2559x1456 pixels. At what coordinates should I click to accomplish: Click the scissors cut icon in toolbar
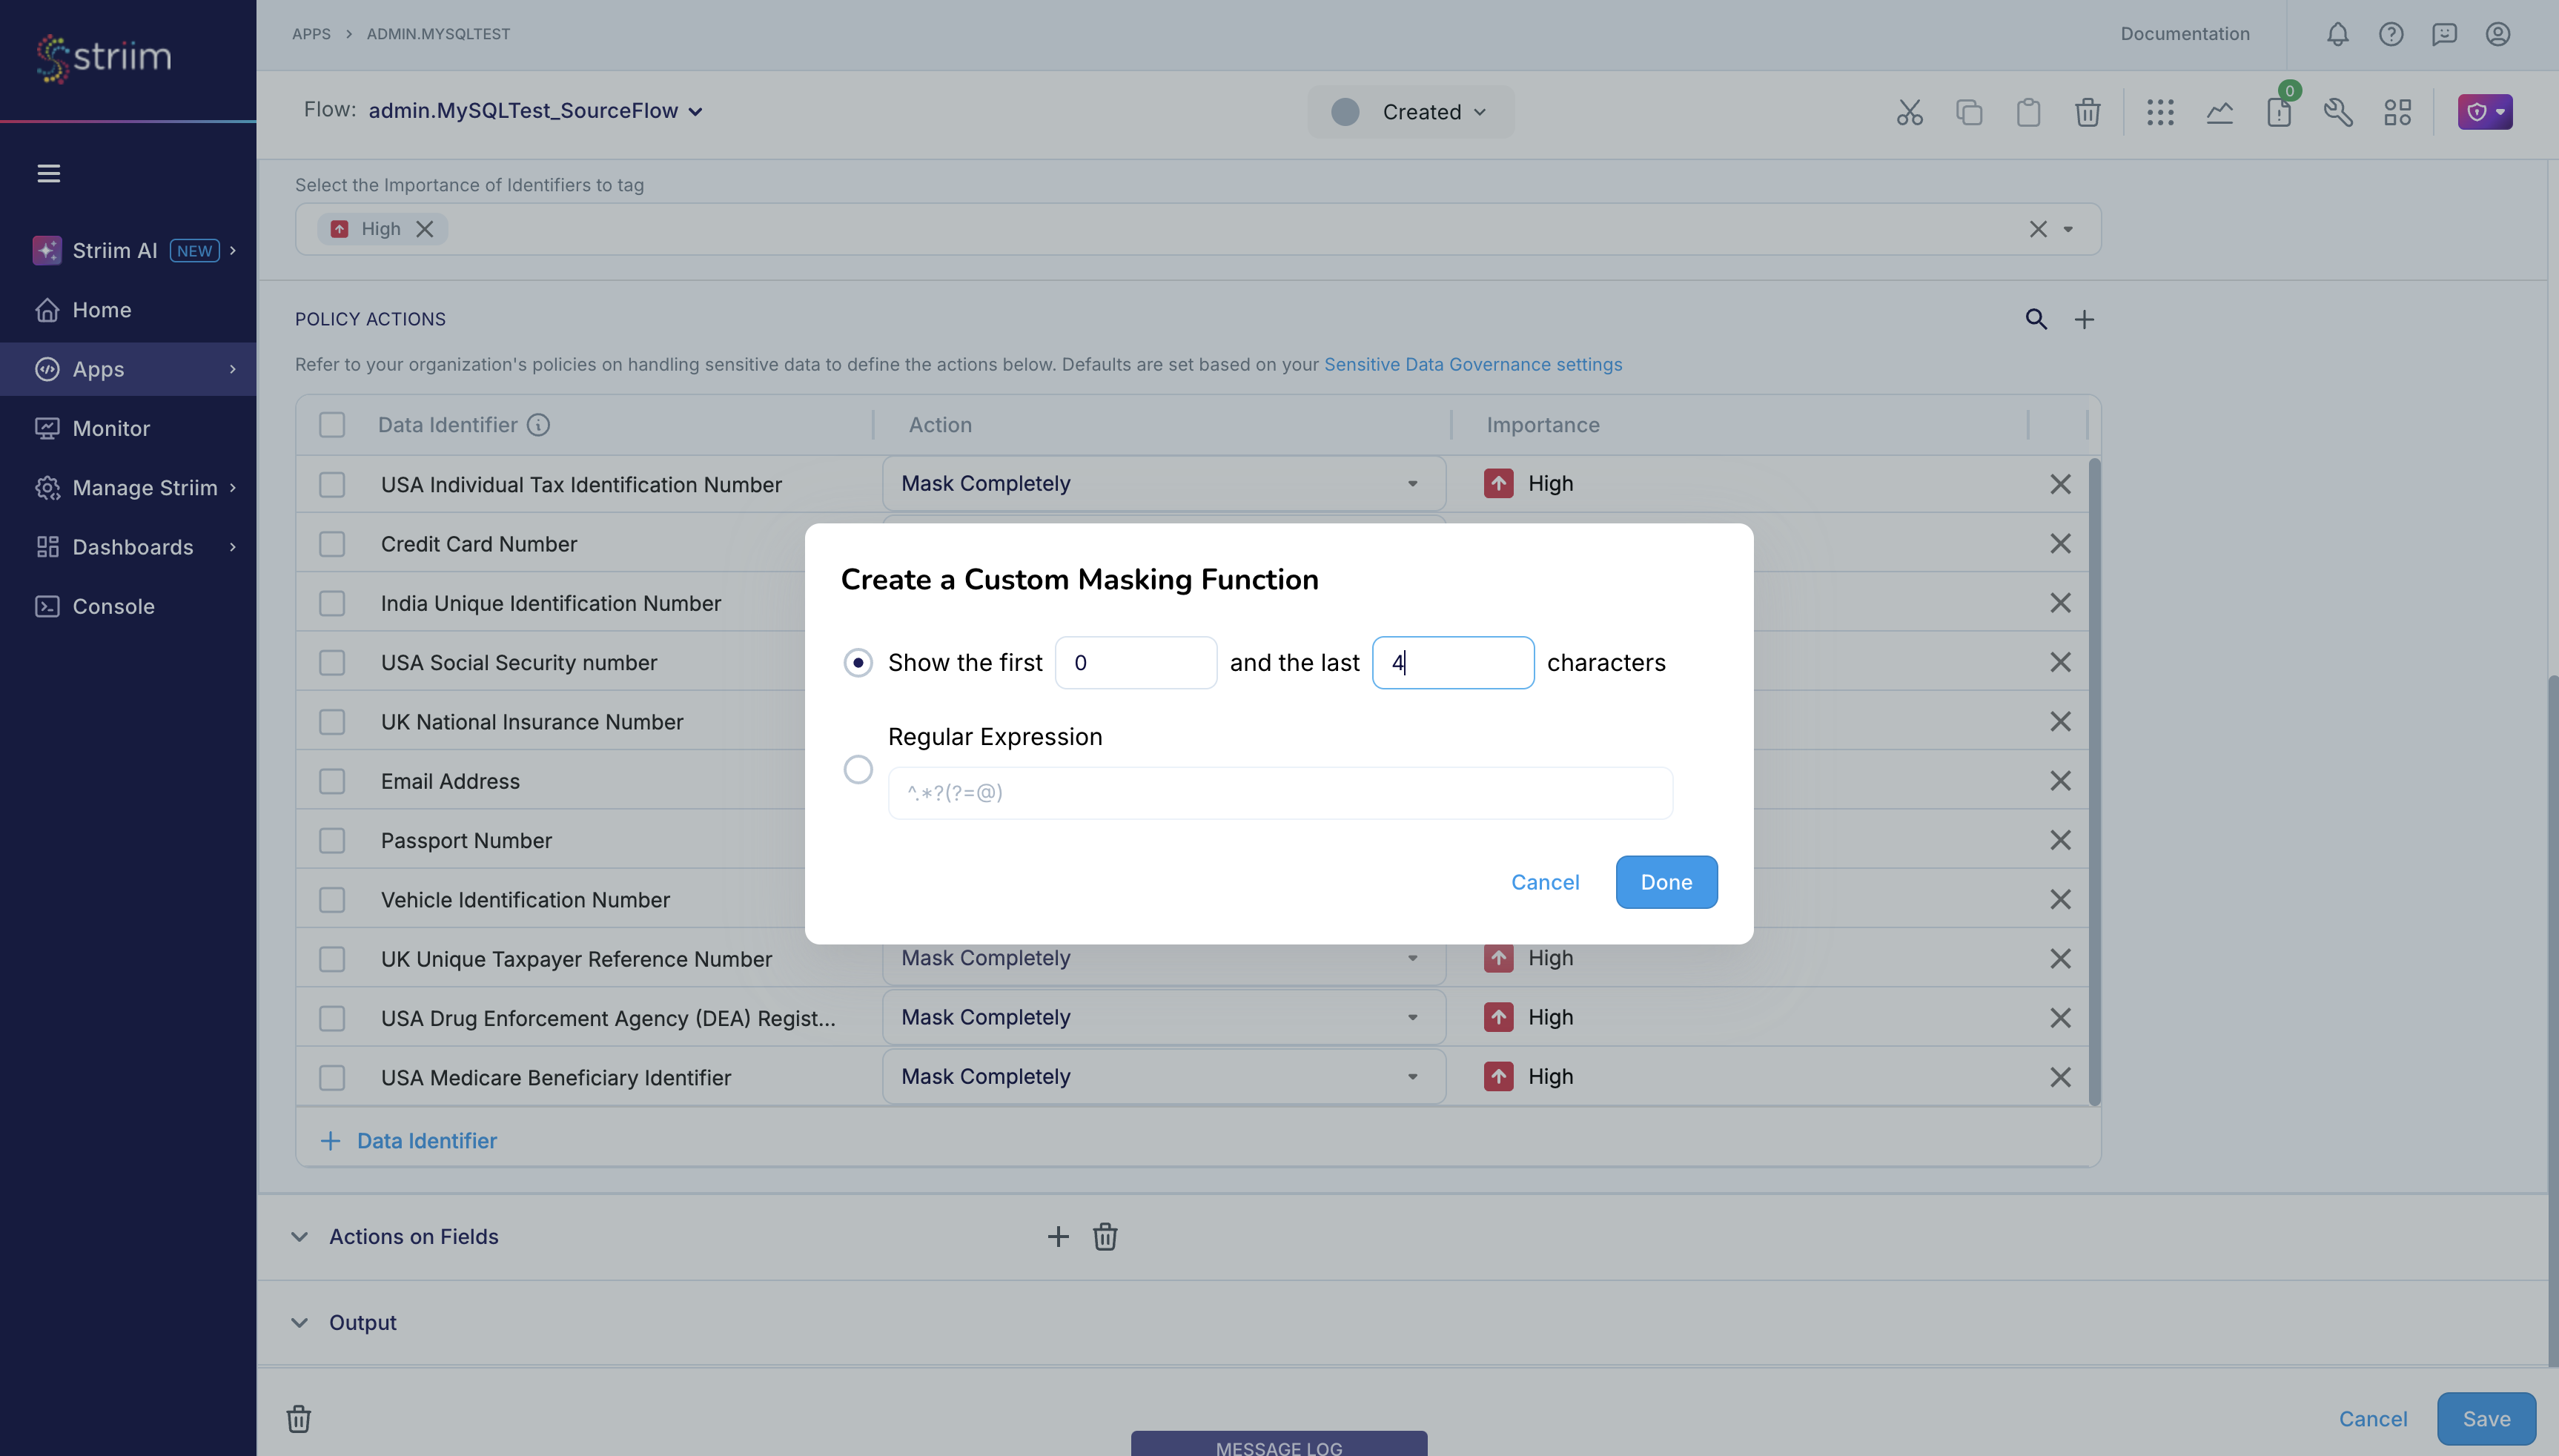pos(1909,112)
